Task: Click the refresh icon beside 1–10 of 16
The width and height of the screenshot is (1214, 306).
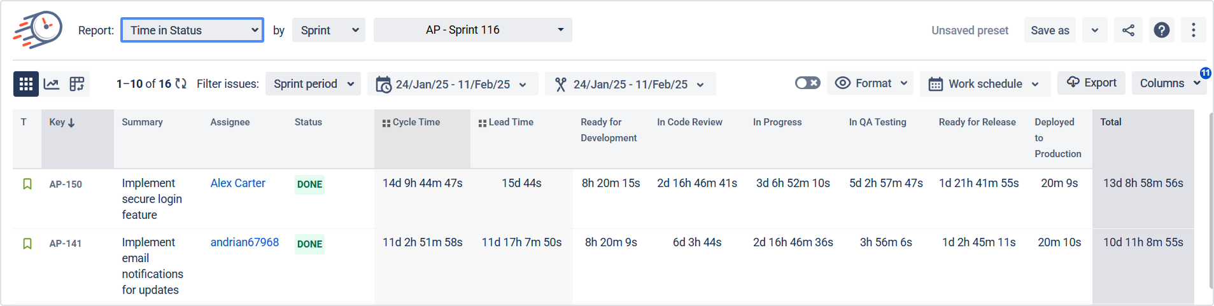Action: tap(181, 84)
